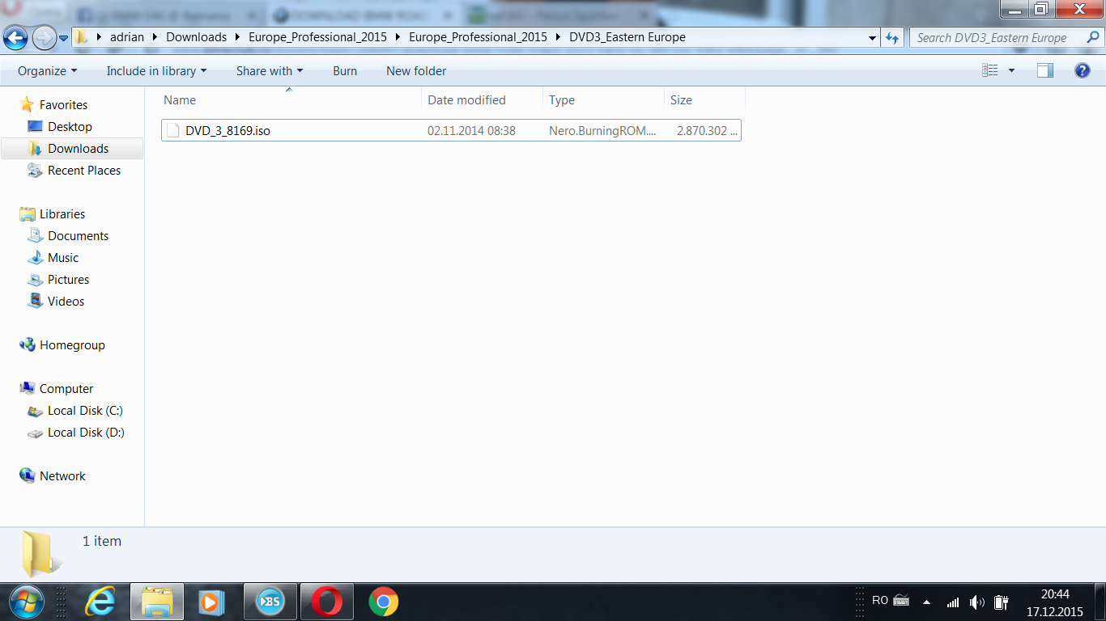Launch Internet Explorer from the taskbar
1106x621 pixels.
point(100,602)
